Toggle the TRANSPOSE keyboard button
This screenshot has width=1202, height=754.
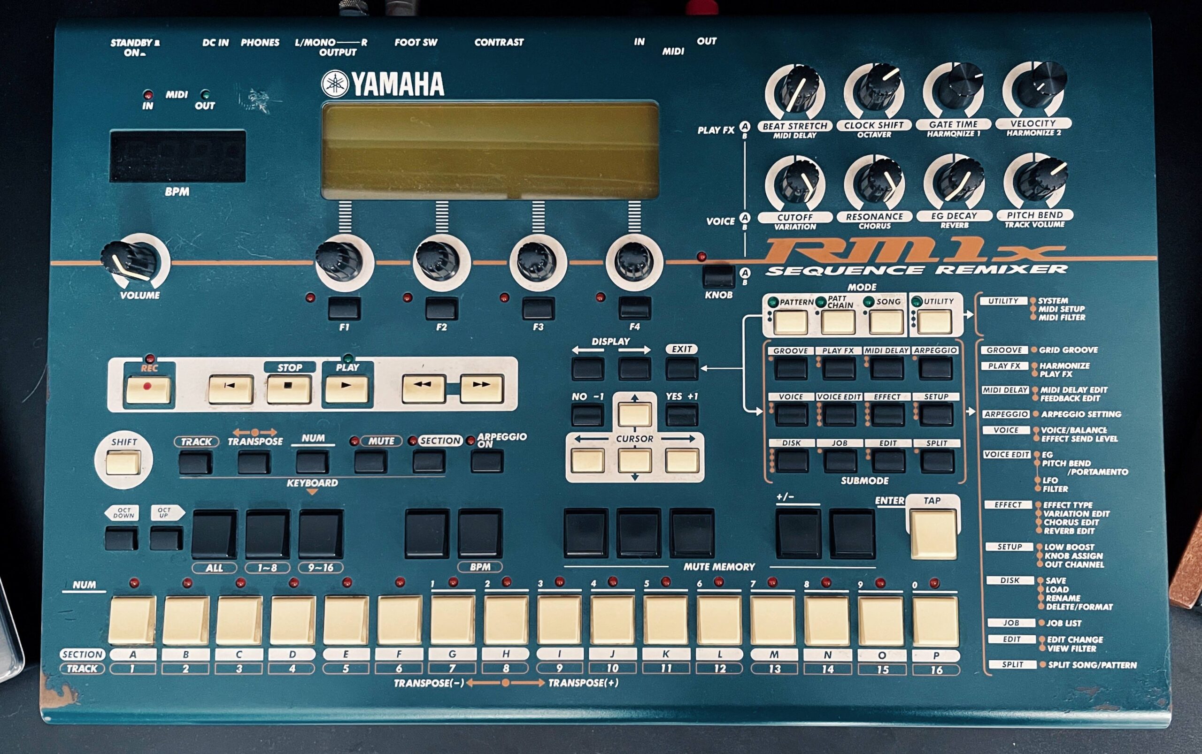(254, 462)
